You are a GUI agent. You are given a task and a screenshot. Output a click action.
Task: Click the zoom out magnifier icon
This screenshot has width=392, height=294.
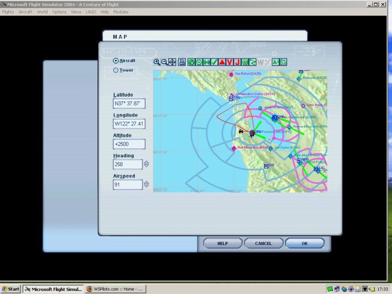(164, 62)
